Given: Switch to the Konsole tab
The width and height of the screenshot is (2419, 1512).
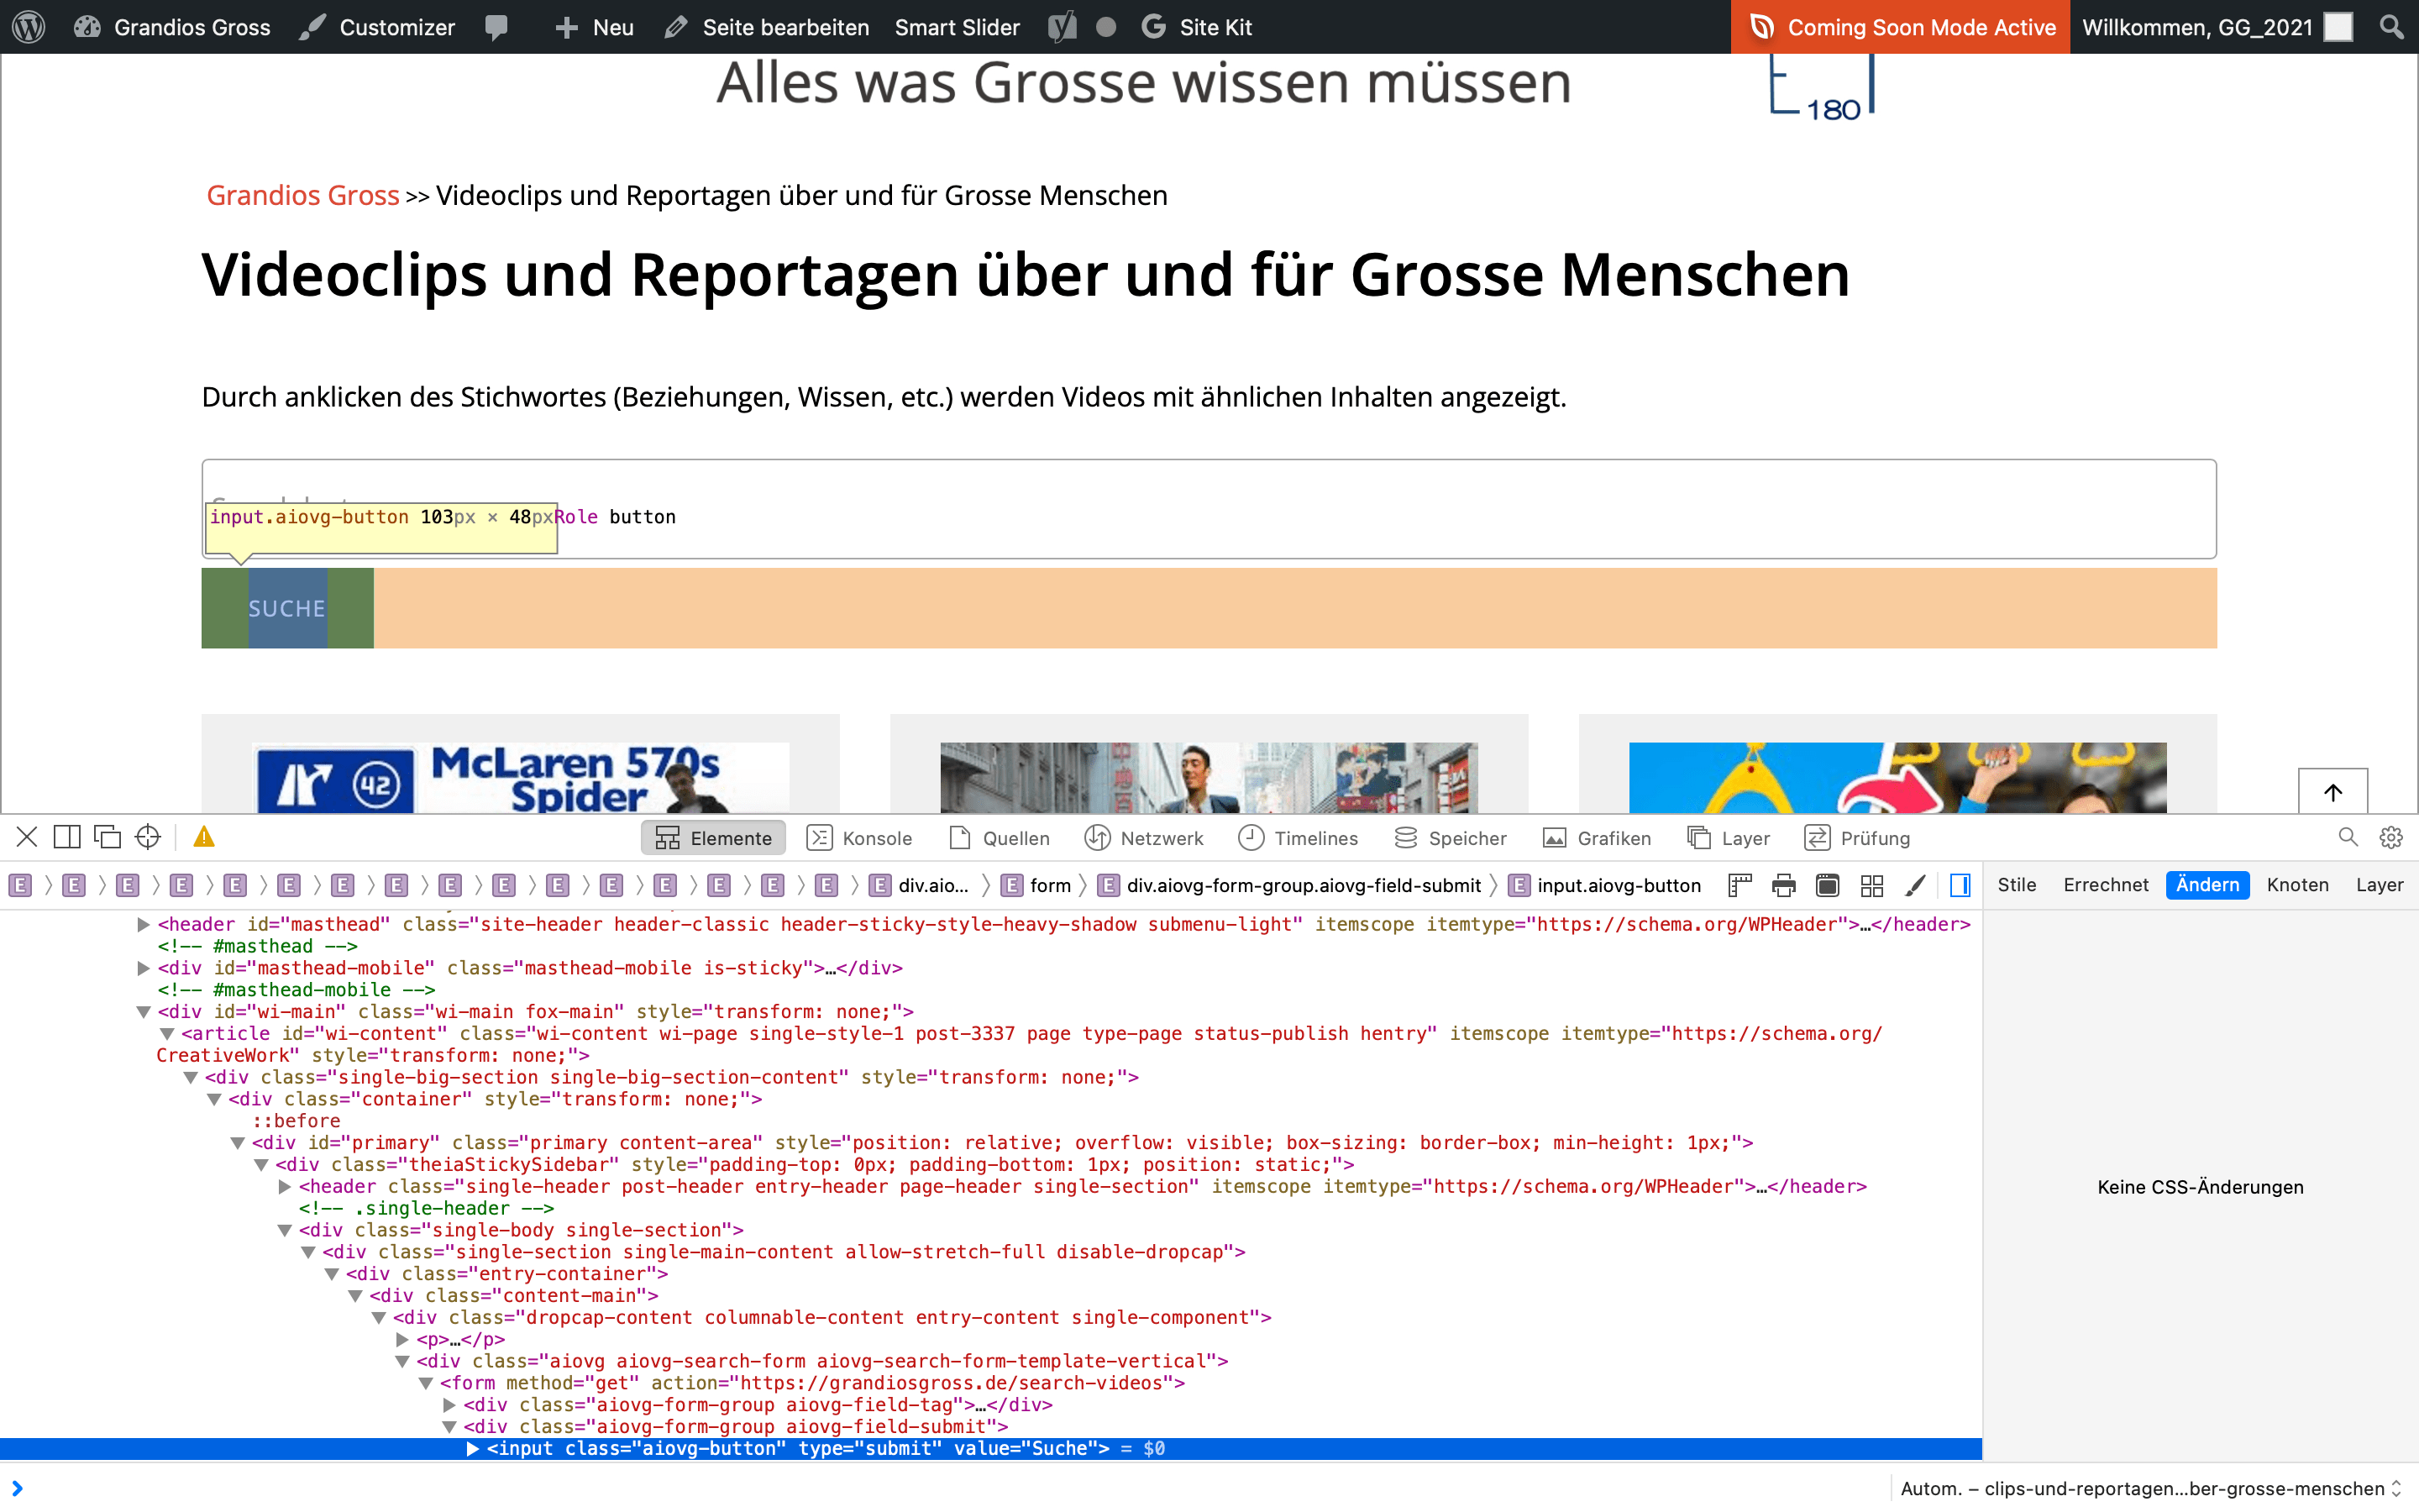Looking at the screenshot, I should click(859, 838).
